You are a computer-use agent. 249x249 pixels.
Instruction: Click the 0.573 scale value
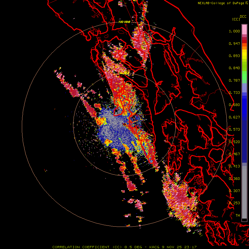click(x=234, y=129)
